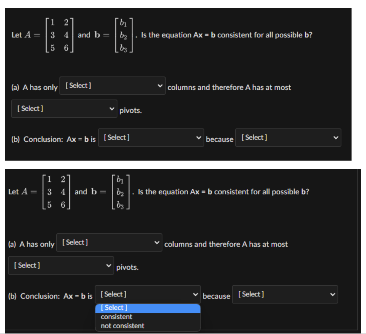Click the chevron on the bottom because dropdown
The image size is (366, 334).
tap(333, 294)
